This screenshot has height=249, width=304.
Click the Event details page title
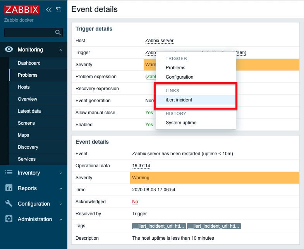click(x=94, y=9)
